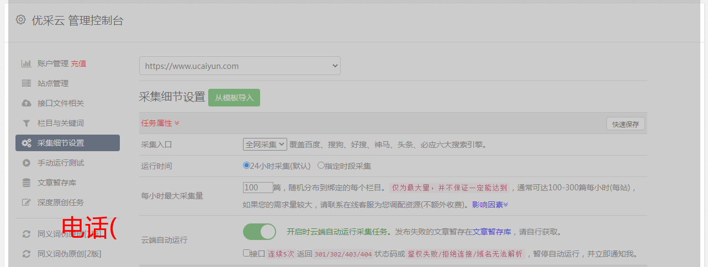Open the 文章暂存库 link in description
The height and width of the screenshot is (267, 708).
(492, 232)
